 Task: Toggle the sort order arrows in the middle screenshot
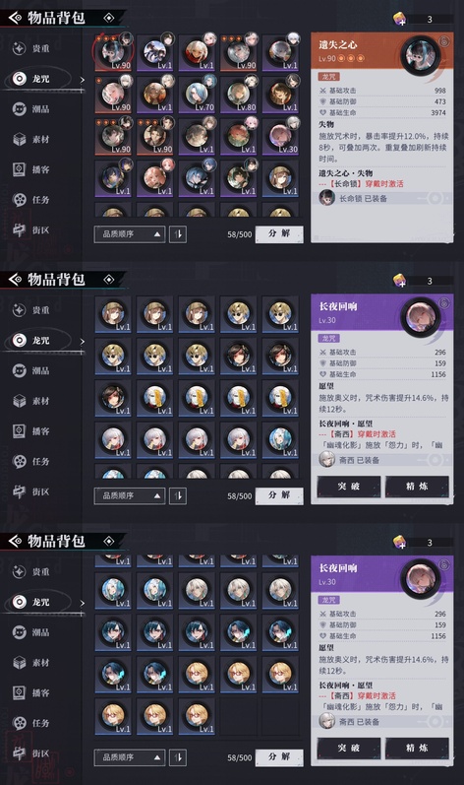[178, 495]
